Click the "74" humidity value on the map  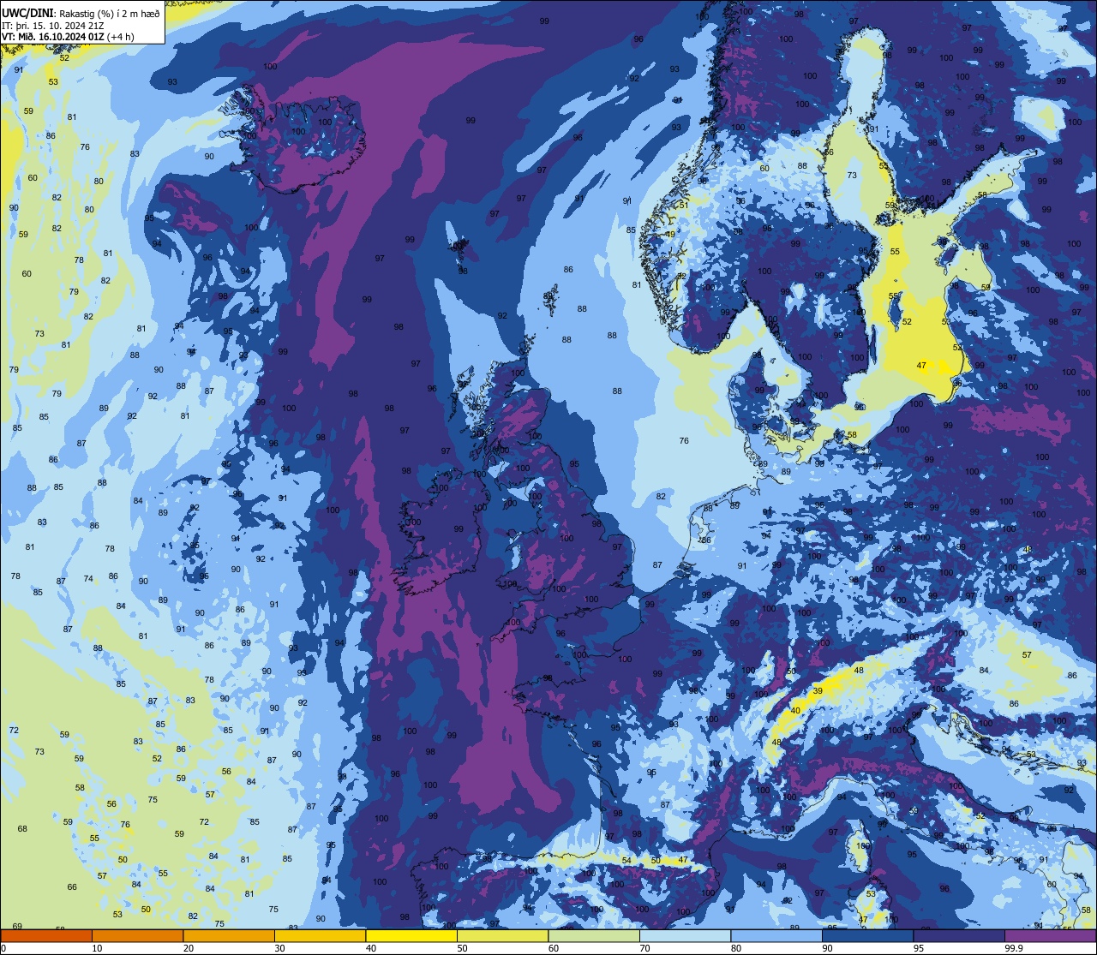pos(88,579)
